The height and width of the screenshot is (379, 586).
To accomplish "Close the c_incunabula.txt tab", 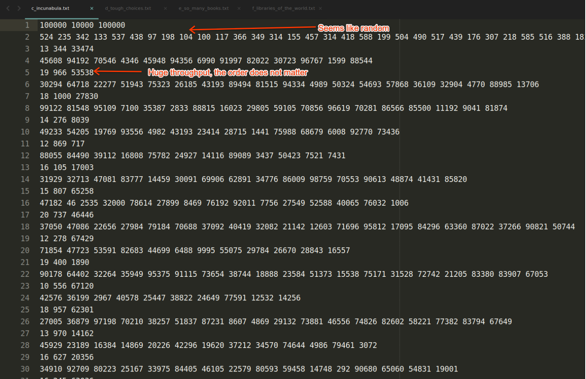I will coord(91,8).
